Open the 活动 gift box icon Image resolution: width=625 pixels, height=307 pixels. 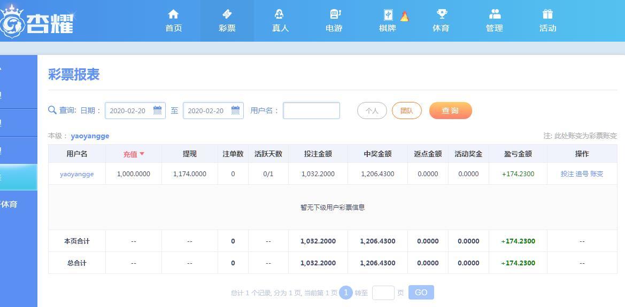coord(547,14)
